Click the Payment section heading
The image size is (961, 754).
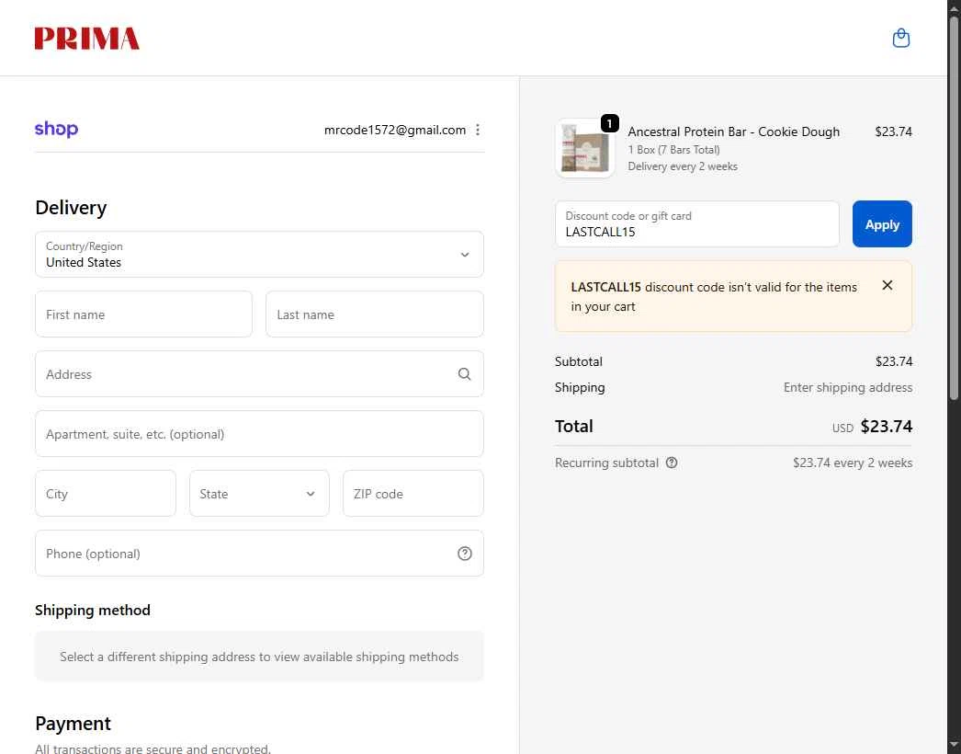(x=73, y=724)
